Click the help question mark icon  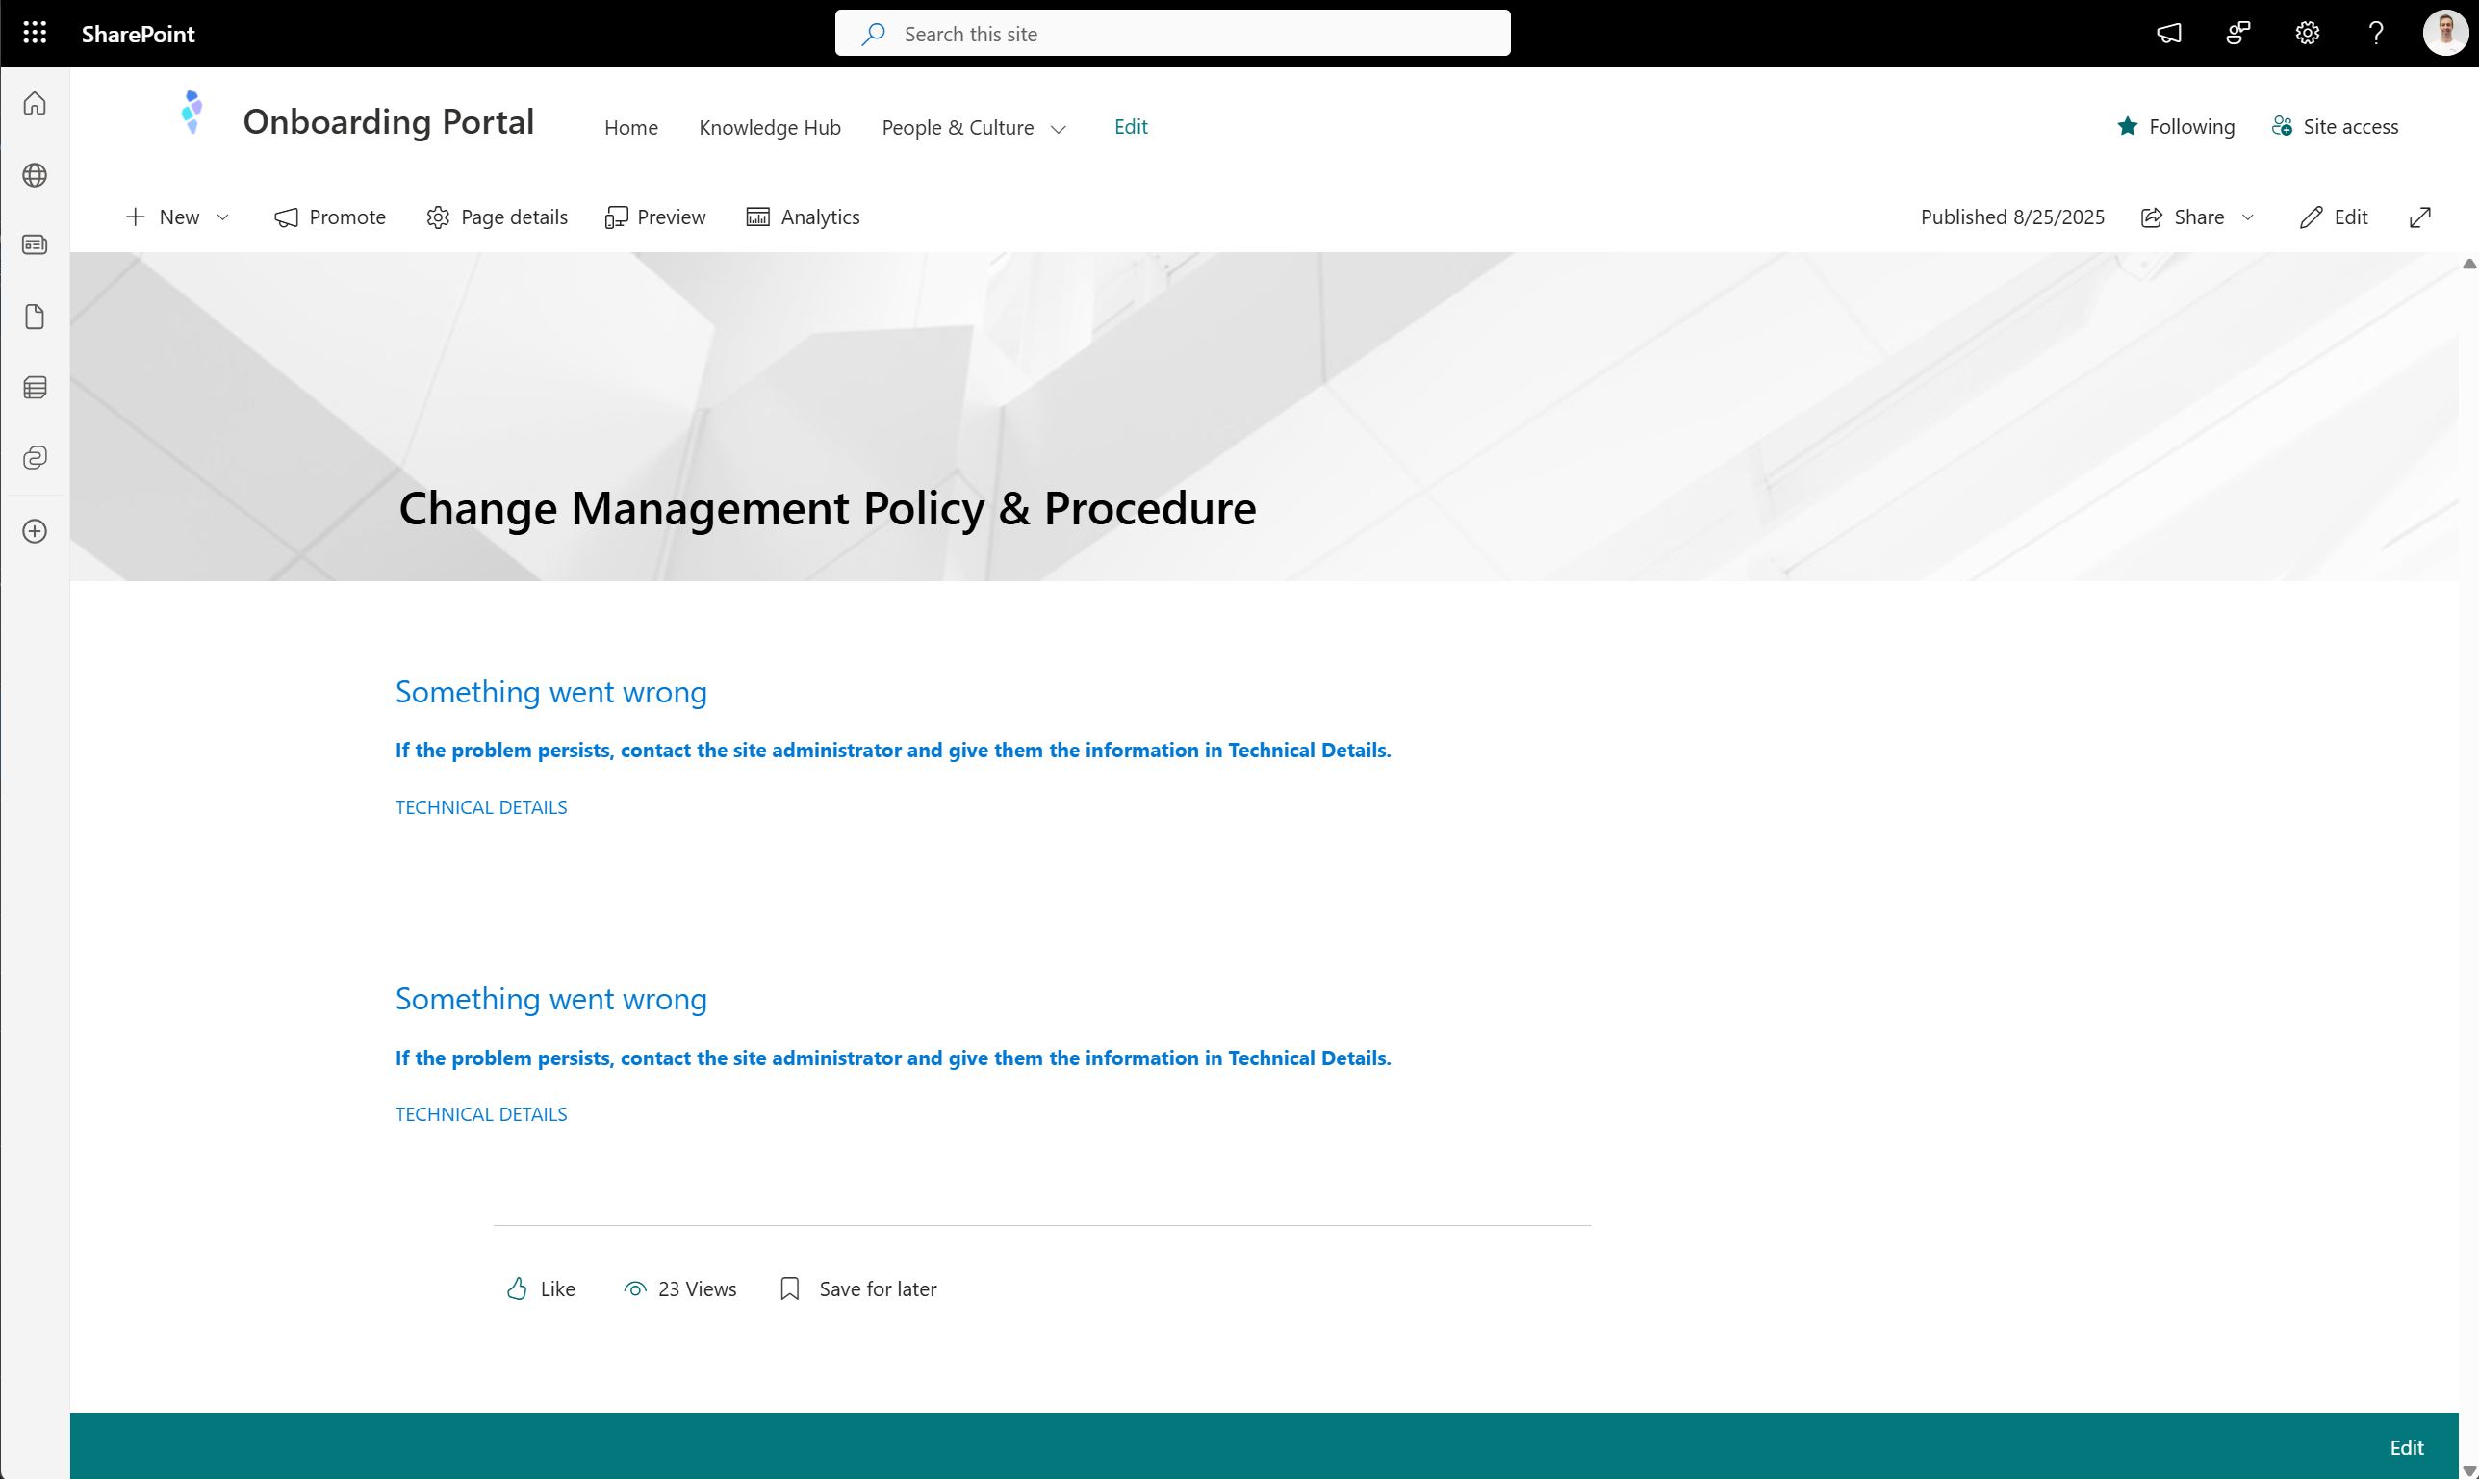tap(2376, 33)
